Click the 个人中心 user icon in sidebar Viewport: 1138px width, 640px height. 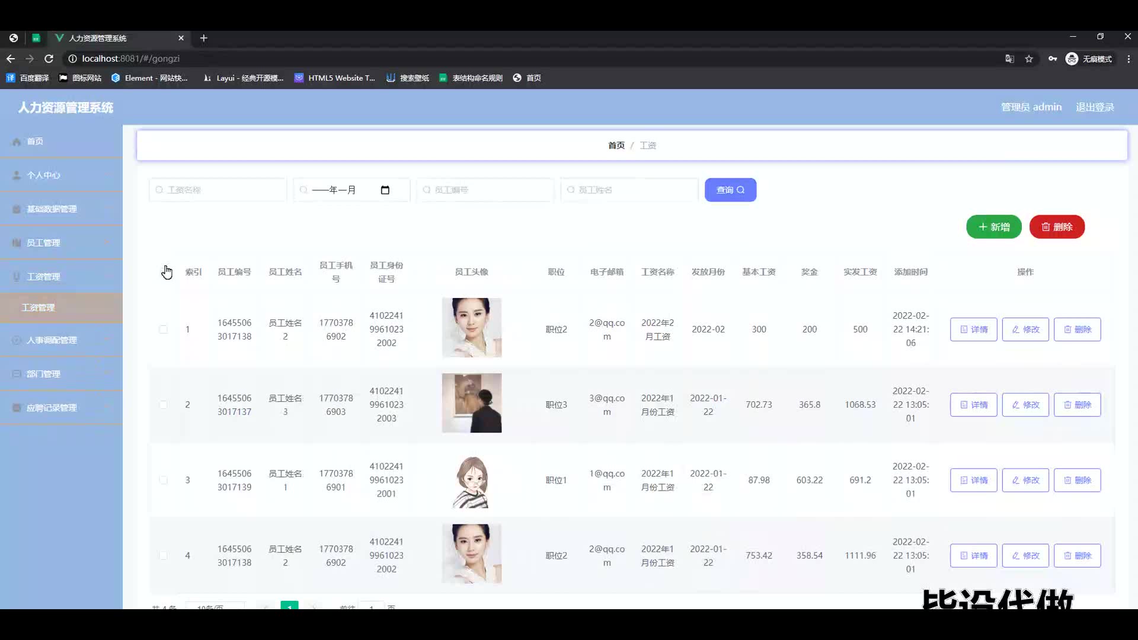click(x=17, y=175)
